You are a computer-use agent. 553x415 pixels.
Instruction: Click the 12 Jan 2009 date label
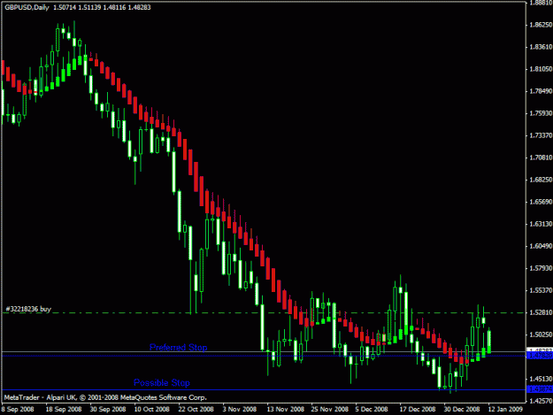pyautogui.click(x=505, y=410)
